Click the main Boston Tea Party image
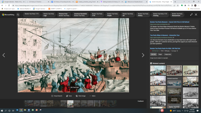Screen dimensions: 201x113 tap(73, 55)
